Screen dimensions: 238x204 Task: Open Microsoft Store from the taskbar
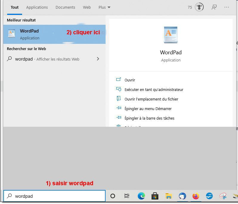tap(155, 196)
